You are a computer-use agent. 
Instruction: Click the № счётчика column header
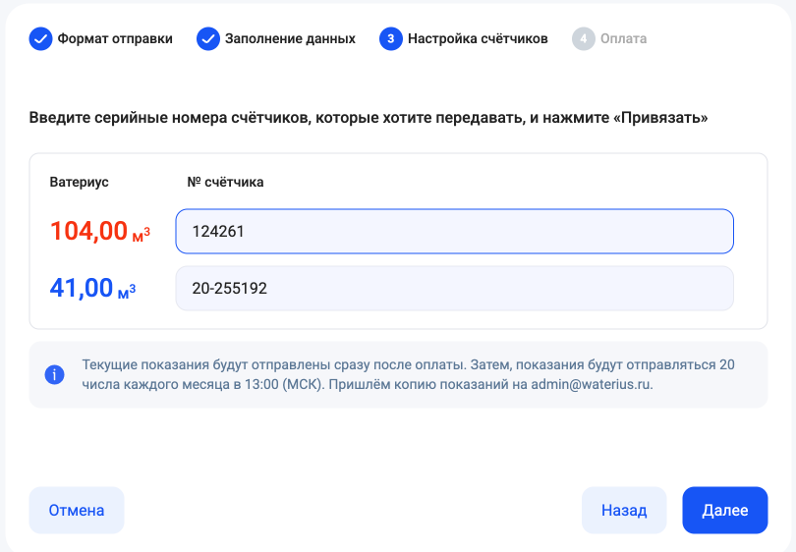(x=225, y=182)
